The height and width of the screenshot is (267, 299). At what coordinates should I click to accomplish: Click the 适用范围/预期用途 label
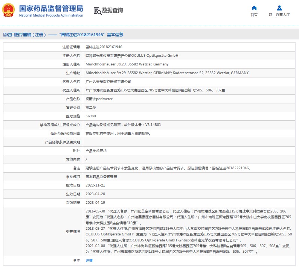65,133
